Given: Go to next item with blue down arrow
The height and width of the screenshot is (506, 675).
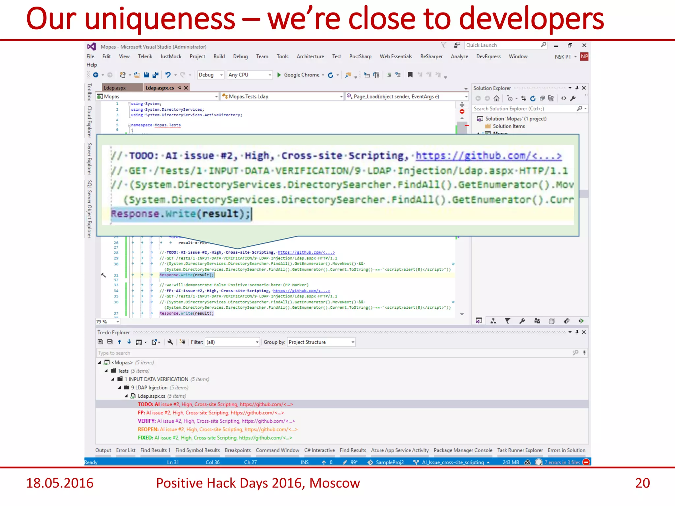Looking at the screenshot, I should [129, 342].
